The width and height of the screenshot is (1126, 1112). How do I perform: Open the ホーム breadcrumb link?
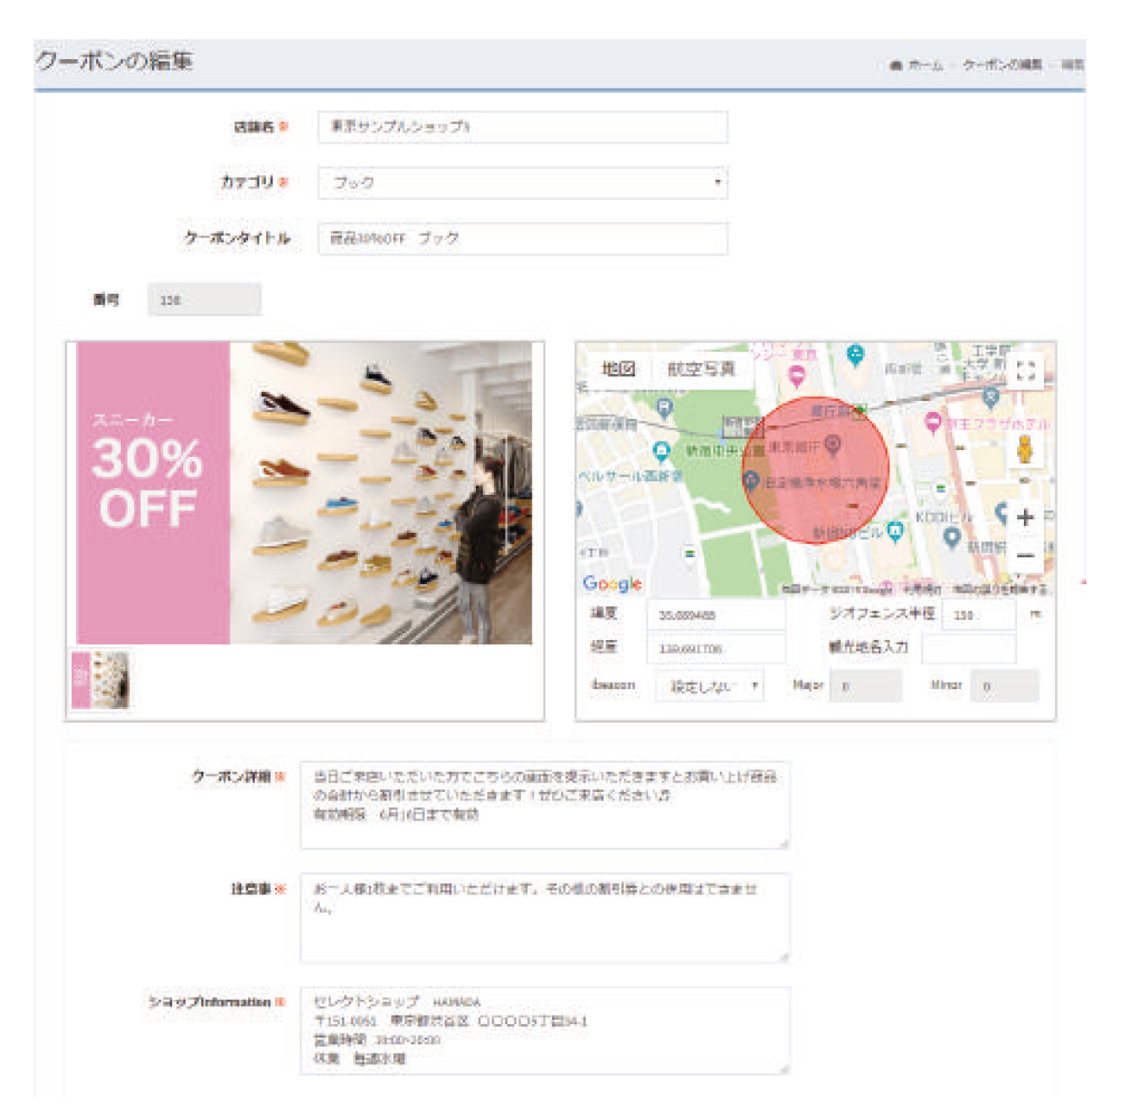tap(926, 65)
